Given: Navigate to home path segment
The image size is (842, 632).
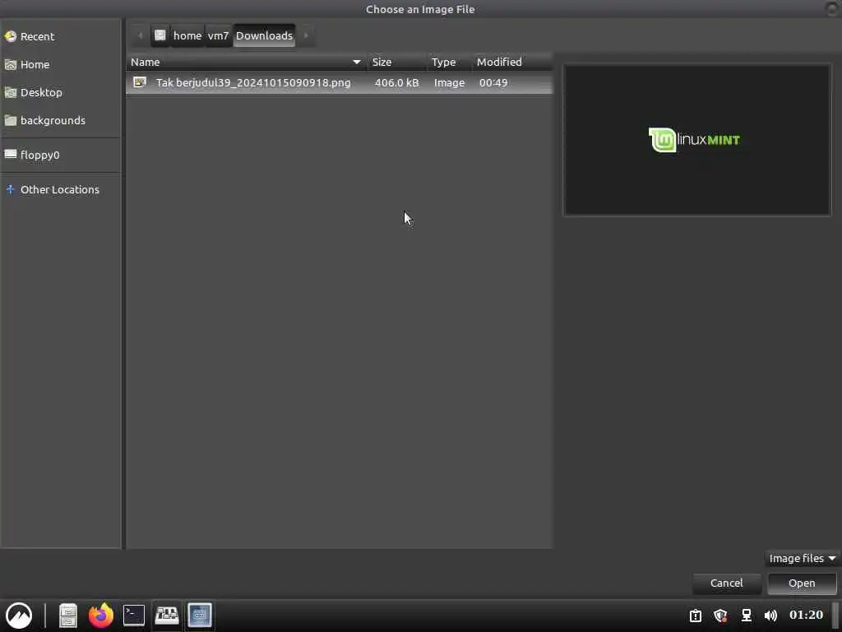Looking at the screenshot, I should 187,35.
